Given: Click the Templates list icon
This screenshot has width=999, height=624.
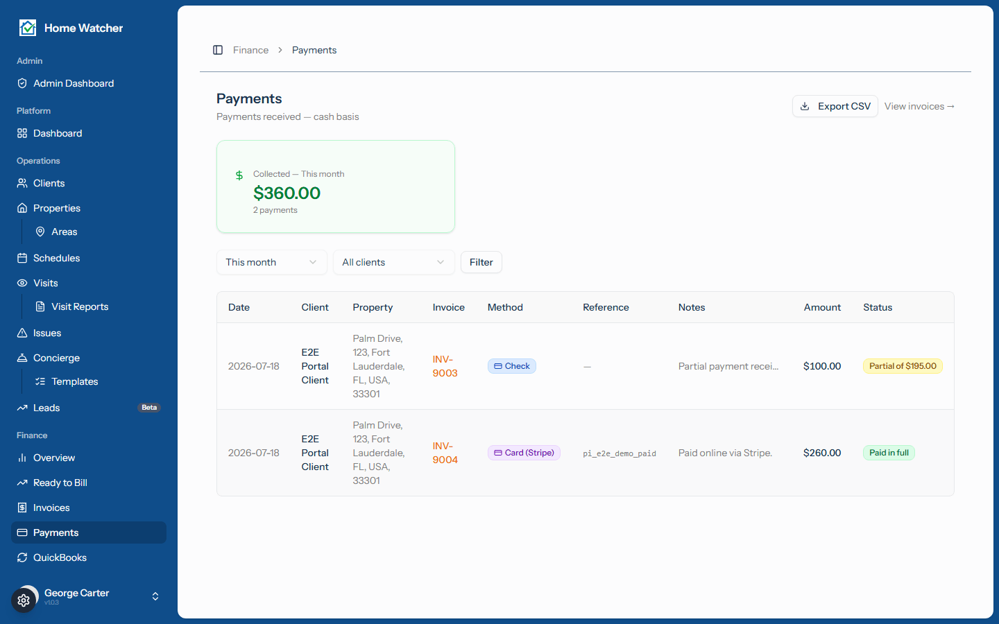Looking at the screenshot, I should pyautogui.click(x=40, y=381).
